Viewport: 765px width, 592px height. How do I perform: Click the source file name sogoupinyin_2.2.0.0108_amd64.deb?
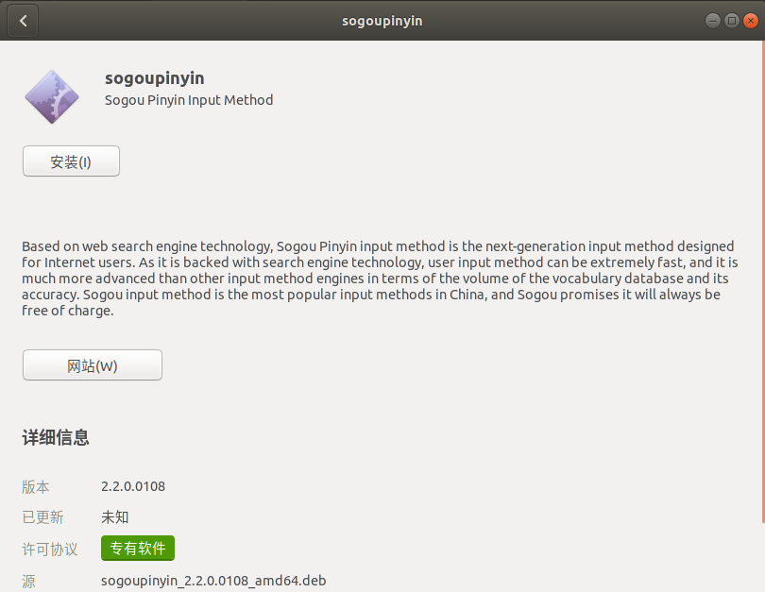point(213,581)
